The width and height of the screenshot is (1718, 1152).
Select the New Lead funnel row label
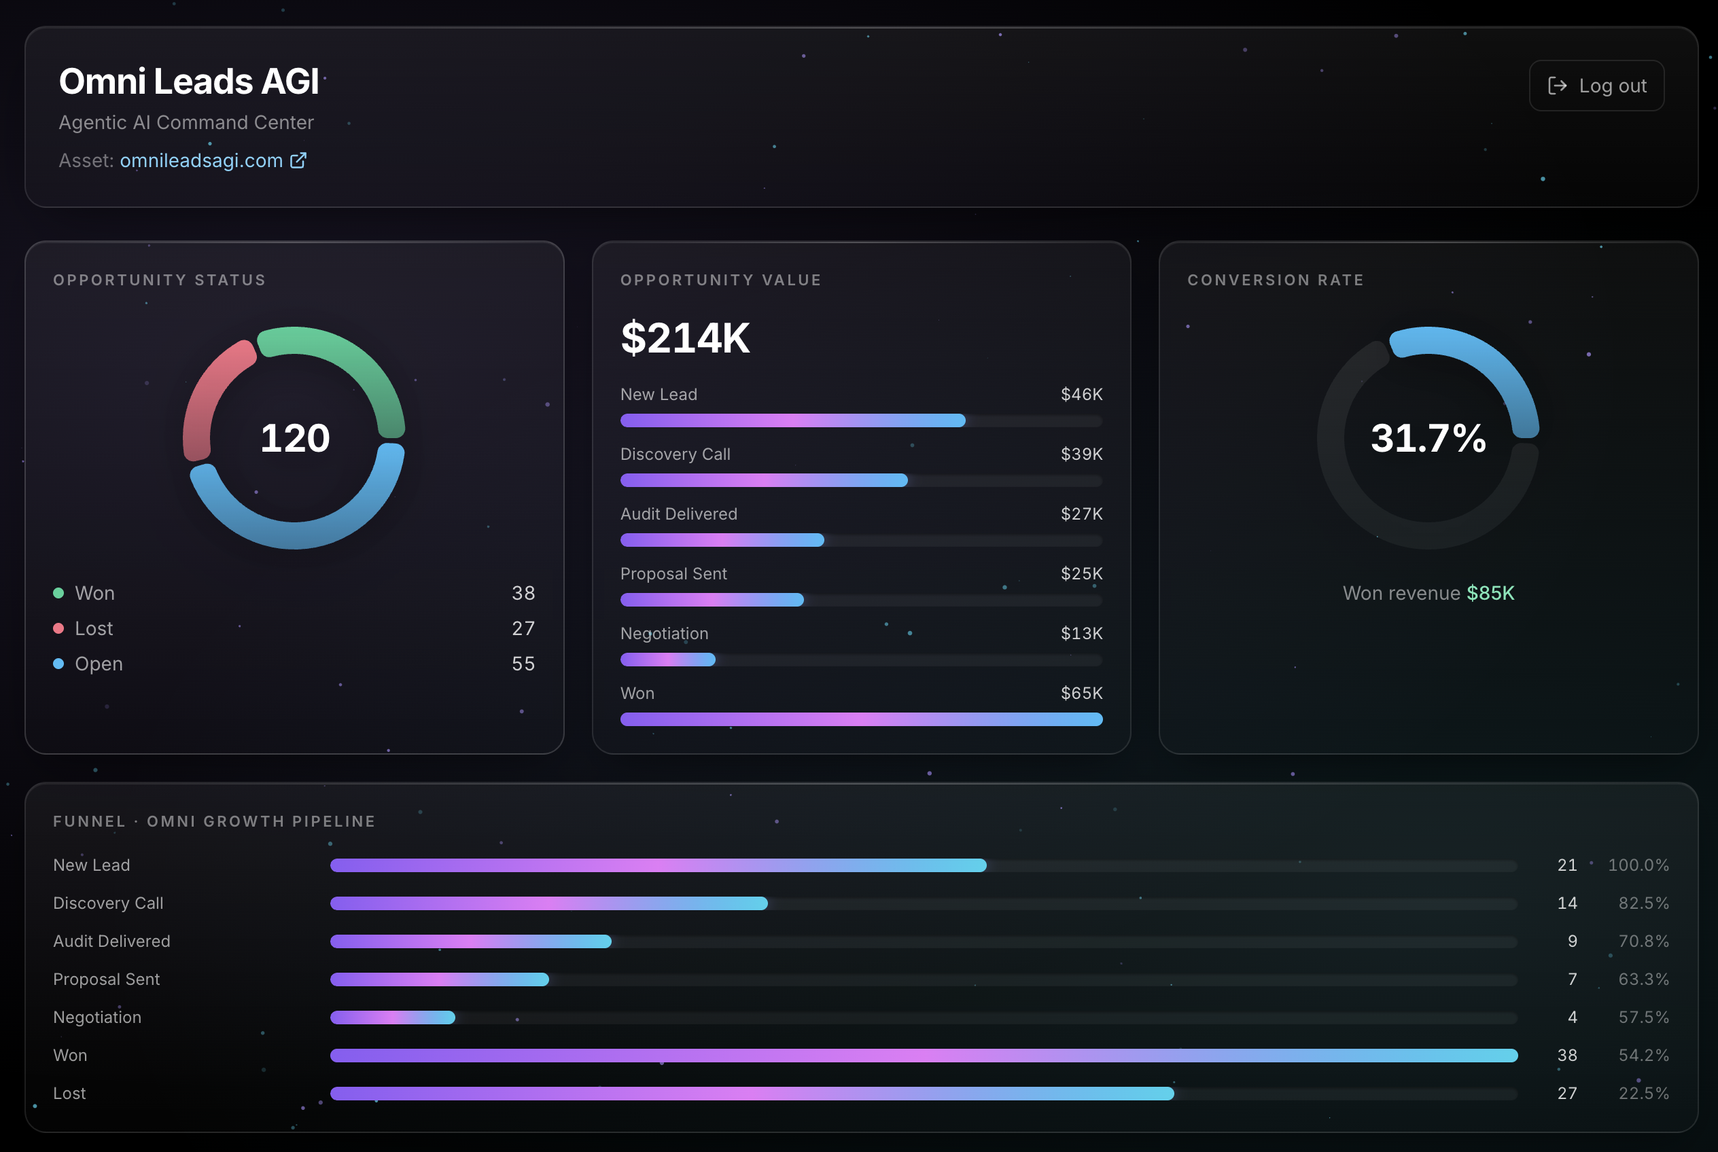point(92,865)
